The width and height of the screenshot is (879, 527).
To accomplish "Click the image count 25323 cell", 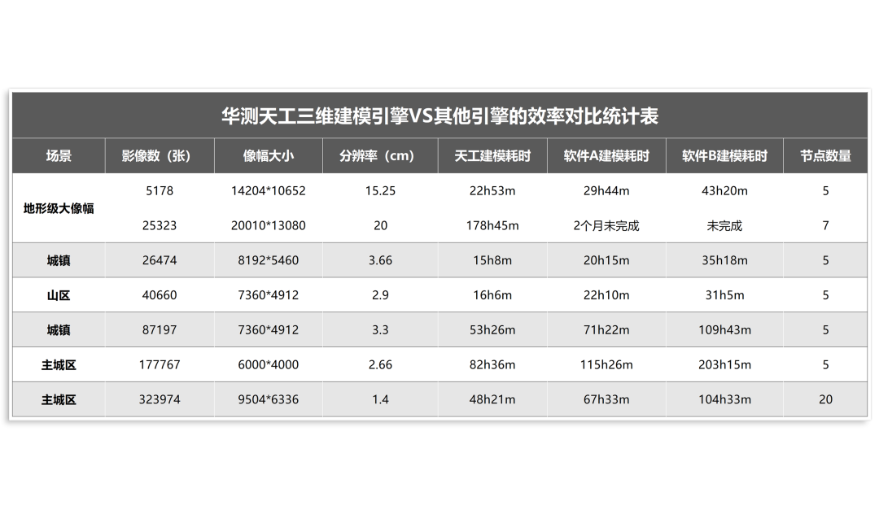I will click(x=160, y=226).
